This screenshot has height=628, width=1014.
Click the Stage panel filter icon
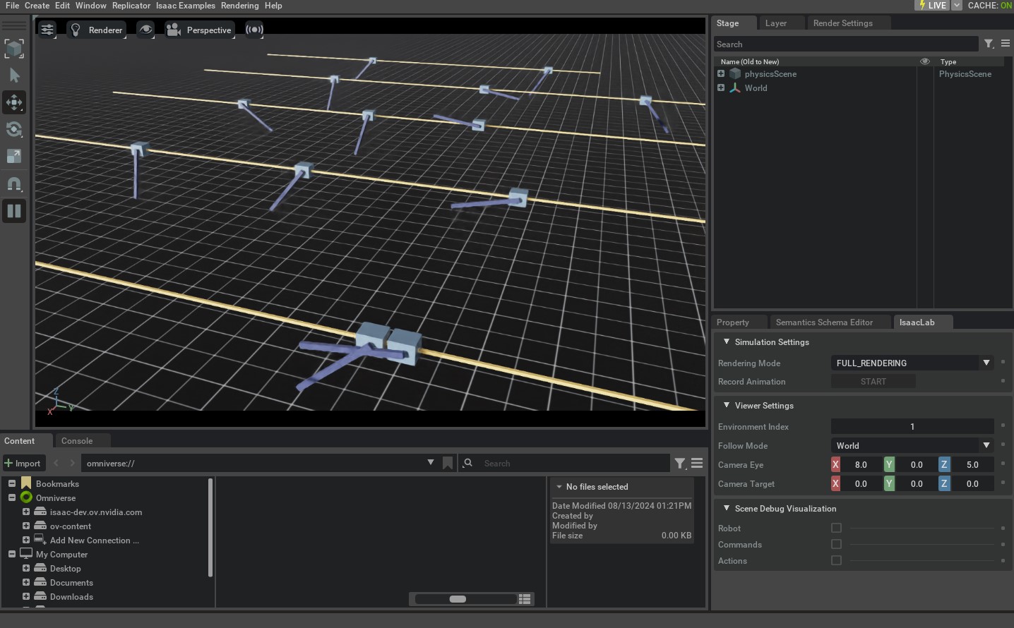click(x=989, y=44)
